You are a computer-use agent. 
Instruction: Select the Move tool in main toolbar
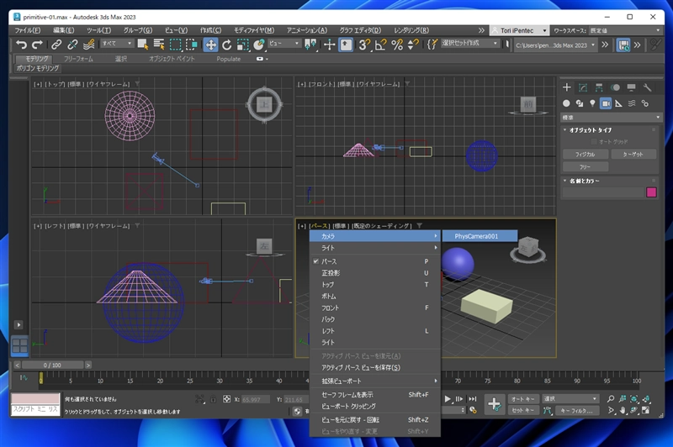click(x=210, y=44)
